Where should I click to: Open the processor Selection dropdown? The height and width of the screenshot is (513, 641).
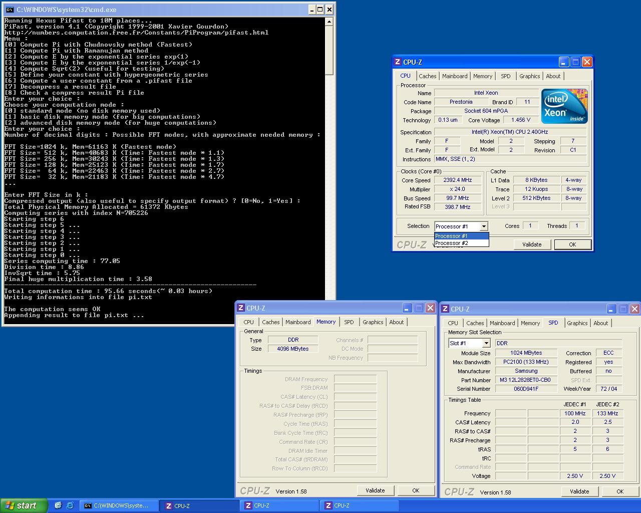483,226
